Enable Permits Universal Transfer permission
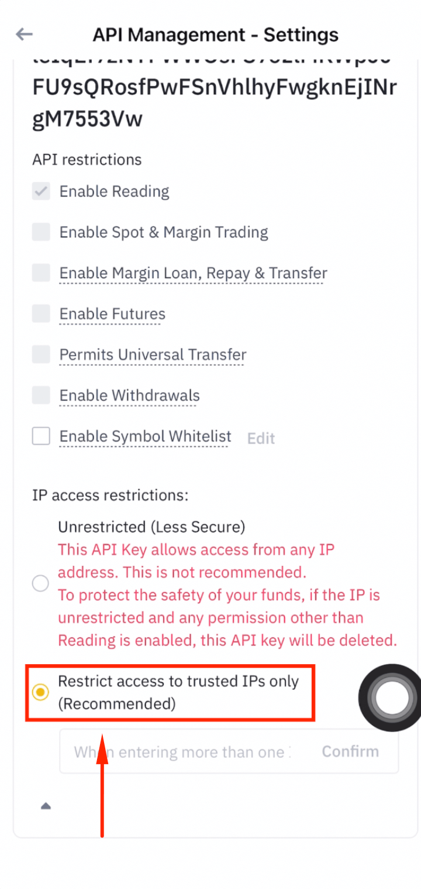The width and height of the screenshot is (421, 889). 40,354
